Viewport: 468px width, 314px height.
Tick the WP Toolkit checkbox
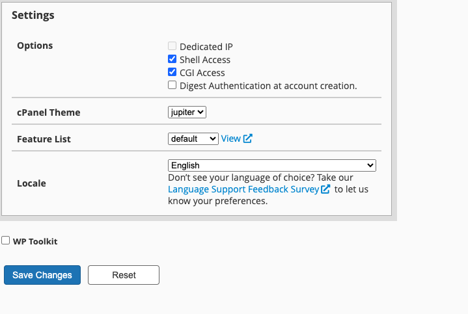(6, 241)
